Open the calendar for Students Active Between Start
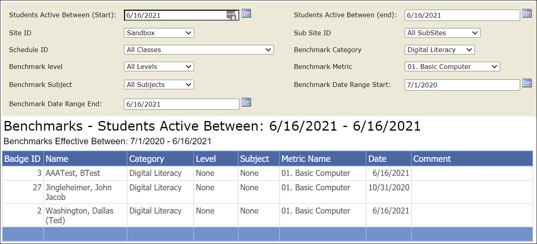 click(x=246, y=13)
